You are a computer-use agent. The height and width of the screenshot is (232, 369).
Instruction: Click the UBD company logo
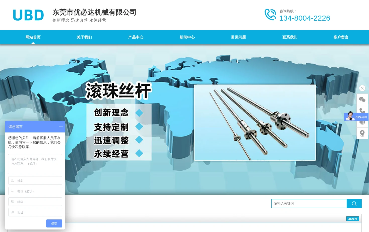[28, 15]
